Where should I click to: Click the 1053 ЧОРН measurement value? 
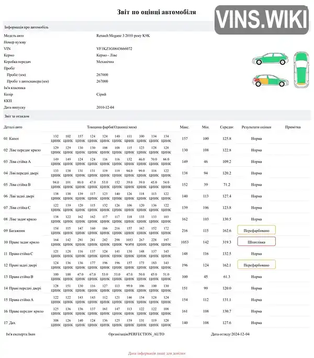(x=129, y=242)
